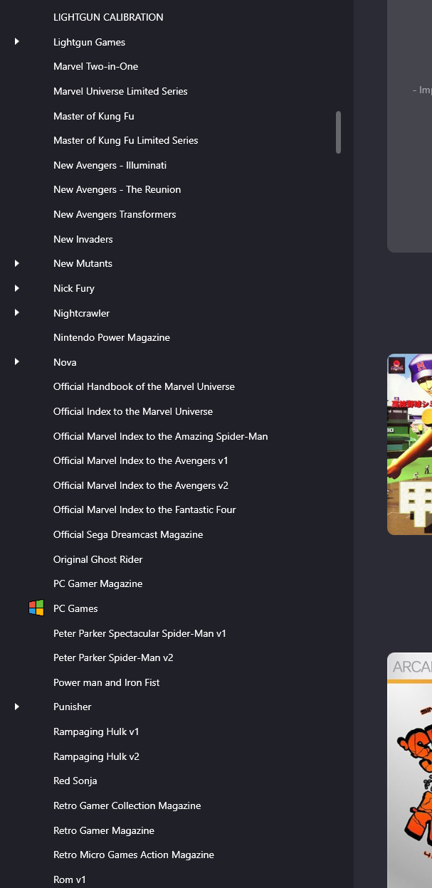Open Official Marvel Index to the Fantastic Four
Viewport: 432px width, 888px height.
pos(144,509)
